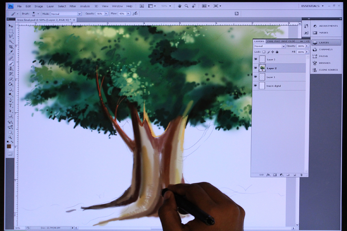Hide Layer 2 with its eye icon

tap(255, 68)
